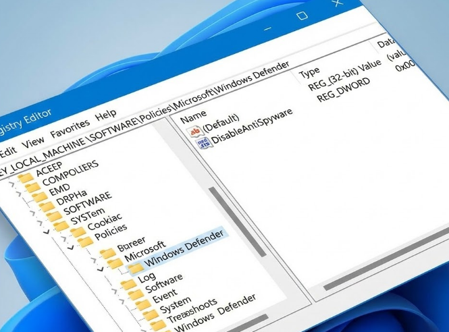Select the System folder icon under Event
The width and height of the screenshot is (449, 332).
pos(151,315)
